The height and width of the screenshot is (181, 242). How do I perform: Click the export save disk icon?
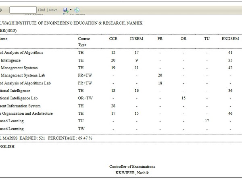click(66, 10)
